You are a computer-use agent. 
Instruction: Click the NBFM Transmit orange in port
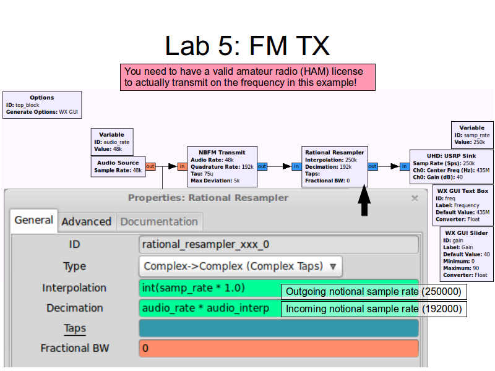pyautogui.click(x=182, y=166)
